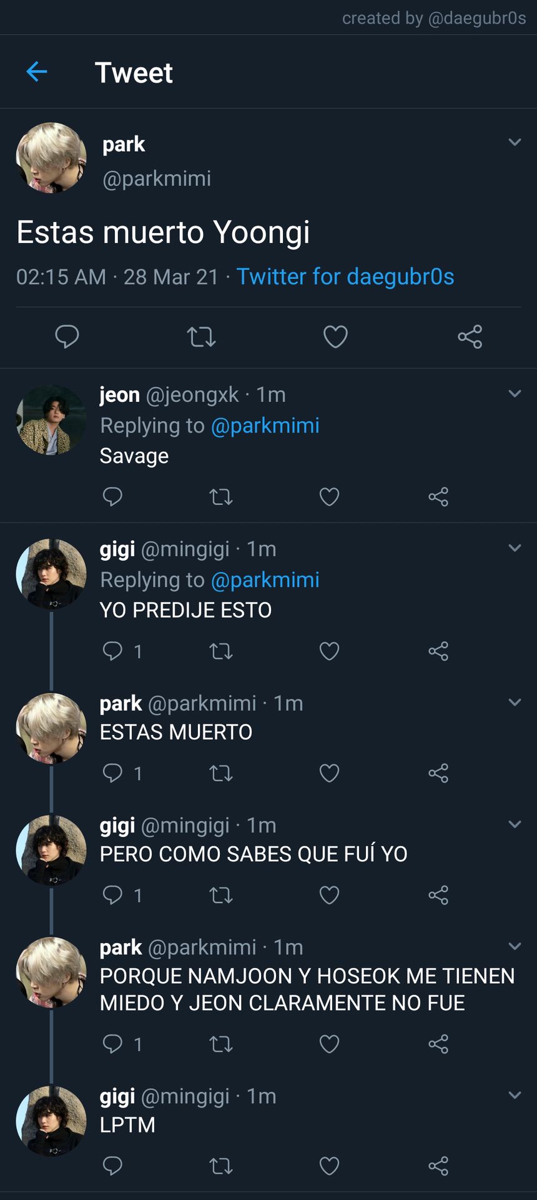The height and width of the screenshot is (1200, 537).
Task: Open the chevron menu on the main tweet
Action: tap(515, 142)
